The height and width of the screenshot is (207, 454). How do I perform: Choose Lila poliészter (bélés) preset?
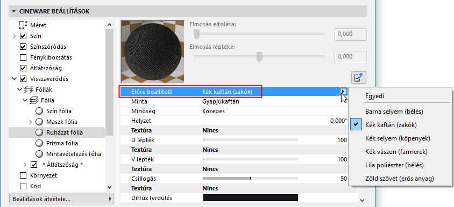[x=400, y=165]
